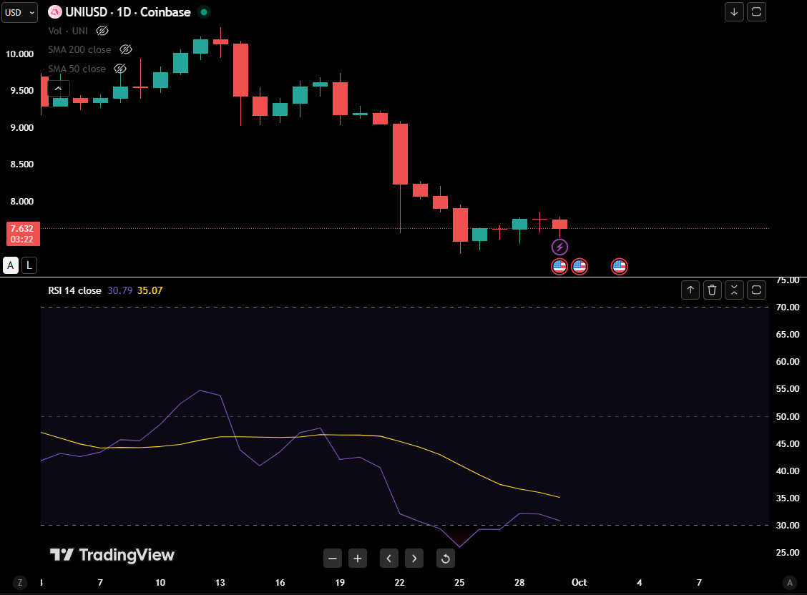Toggle log scale with L button
The width and height of the screenshot is (807, 595).
click(29, 265)
